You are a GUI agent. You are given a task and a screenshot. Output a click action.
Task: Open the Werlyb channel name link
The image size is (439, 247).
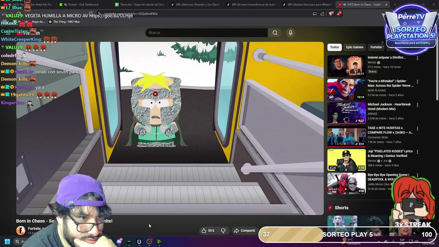coord(372,62)
